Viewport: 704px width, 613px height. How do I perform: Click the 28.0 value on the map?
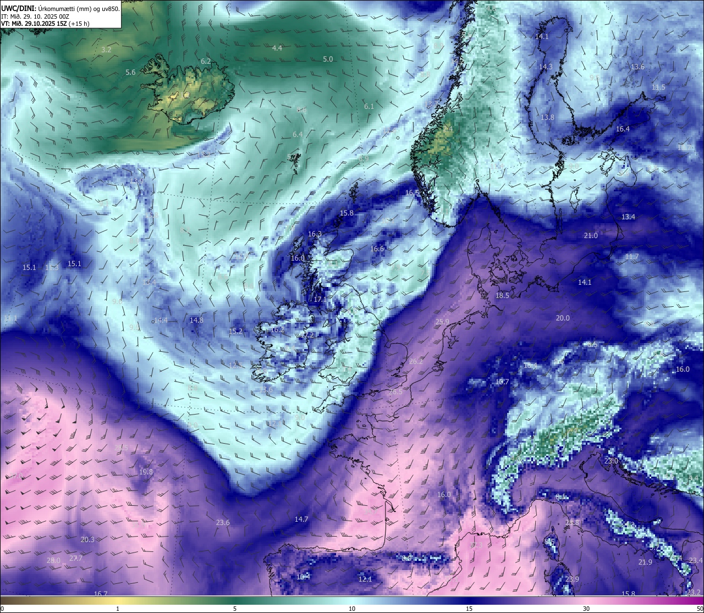pos(53,561)
